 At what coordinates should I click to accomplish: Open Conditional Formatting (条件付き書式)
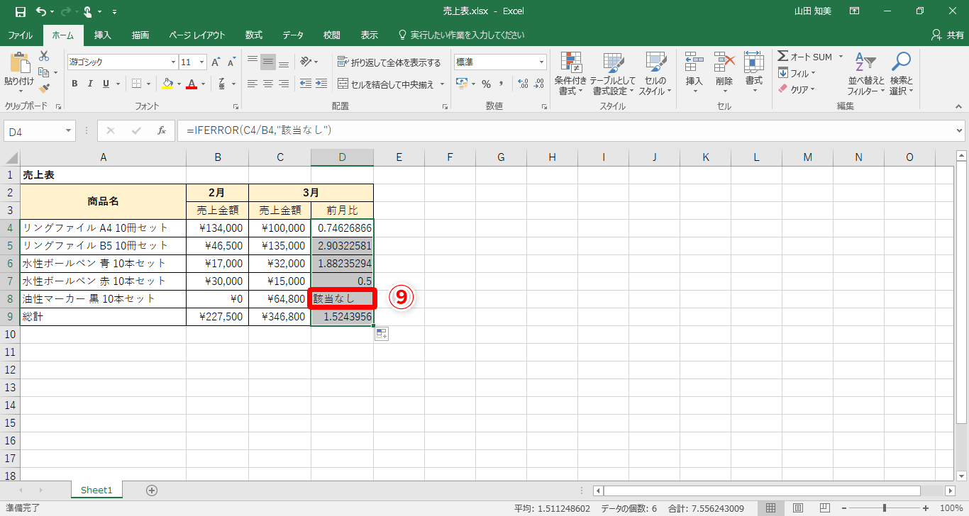(x=571, y=73)
